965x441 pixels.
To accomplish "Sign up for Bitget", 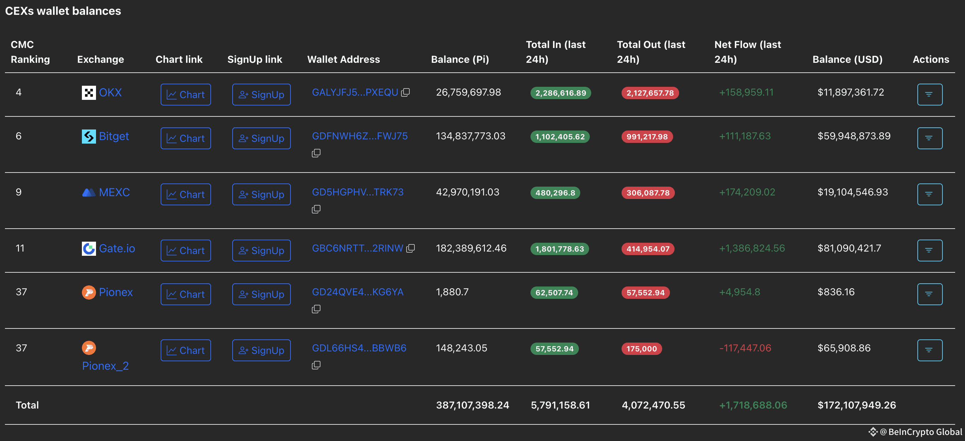I will pyautogui.click(x=262, y=138).
